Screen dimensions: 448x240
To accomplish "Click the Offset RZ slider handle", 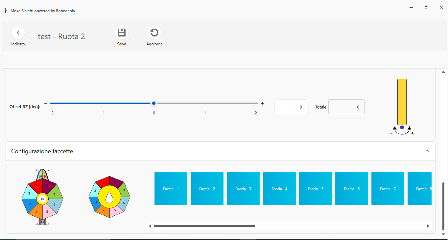I will pos(154,103).
